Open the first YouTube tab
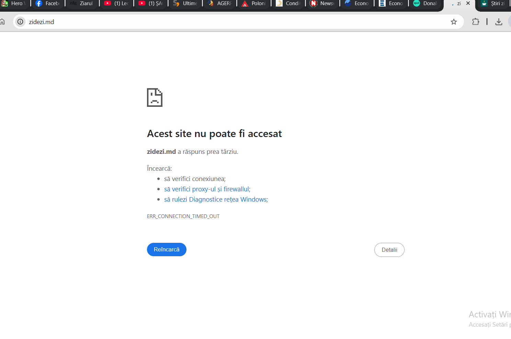The width and height of the screenshot is (511, 339). click(116, 3)
